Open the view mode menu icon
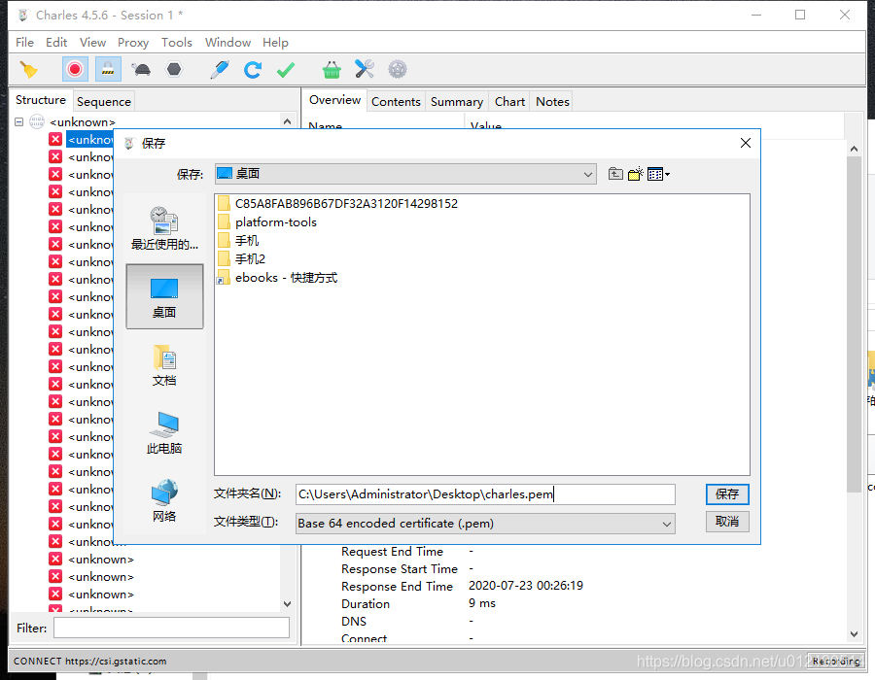Image resolution: width=875 pixels, height=680 pixels. 658,174
